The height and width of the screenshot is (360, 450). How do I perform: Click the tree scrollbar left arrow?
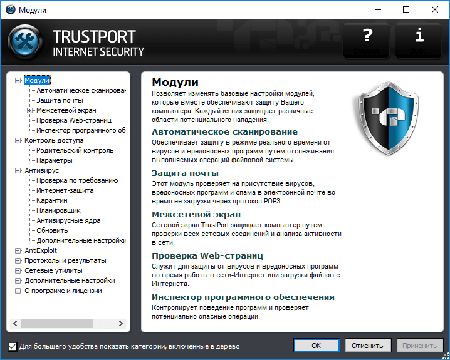15,323
